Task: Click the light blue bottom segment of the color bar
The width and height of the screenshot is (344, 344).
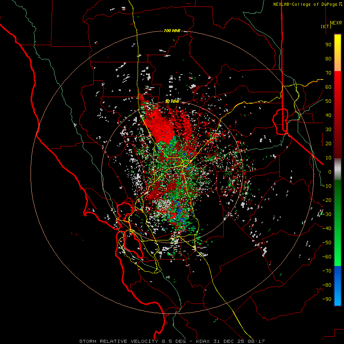Action: coord(338,299)
